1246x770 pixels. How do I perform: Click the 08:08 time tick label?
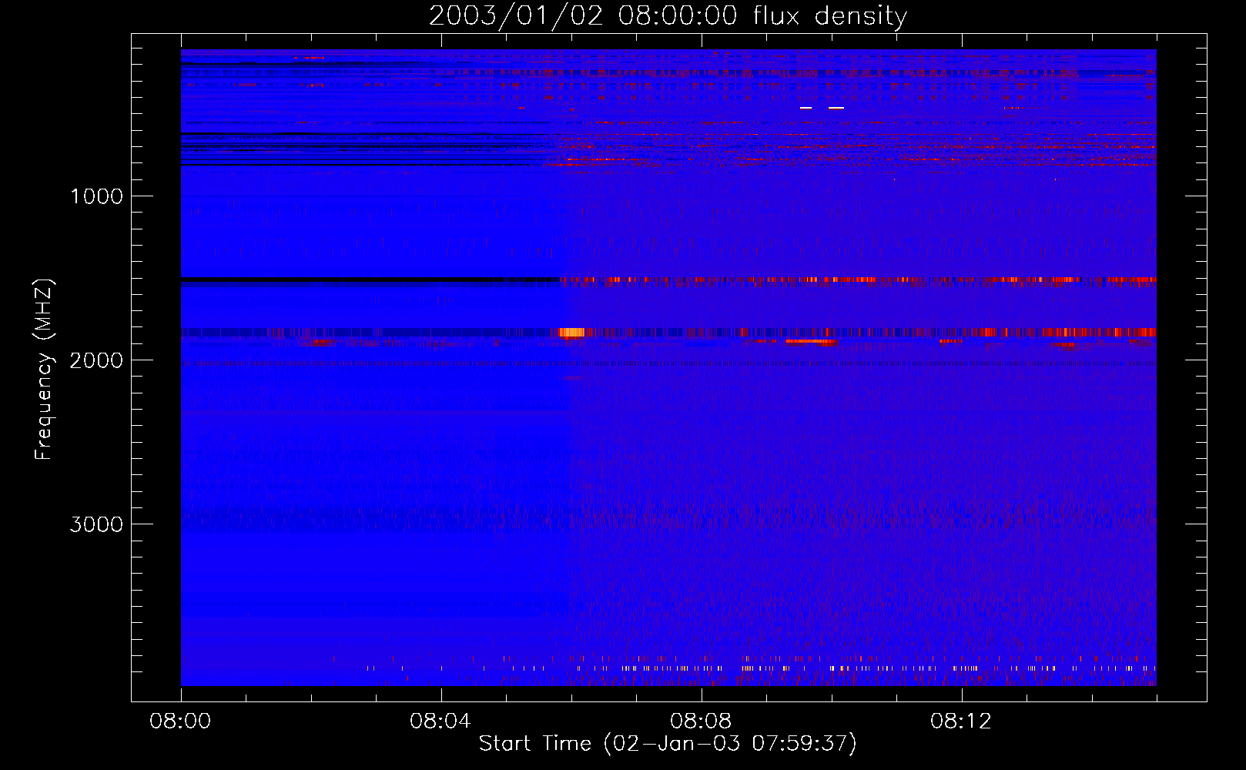pos(701,721)
